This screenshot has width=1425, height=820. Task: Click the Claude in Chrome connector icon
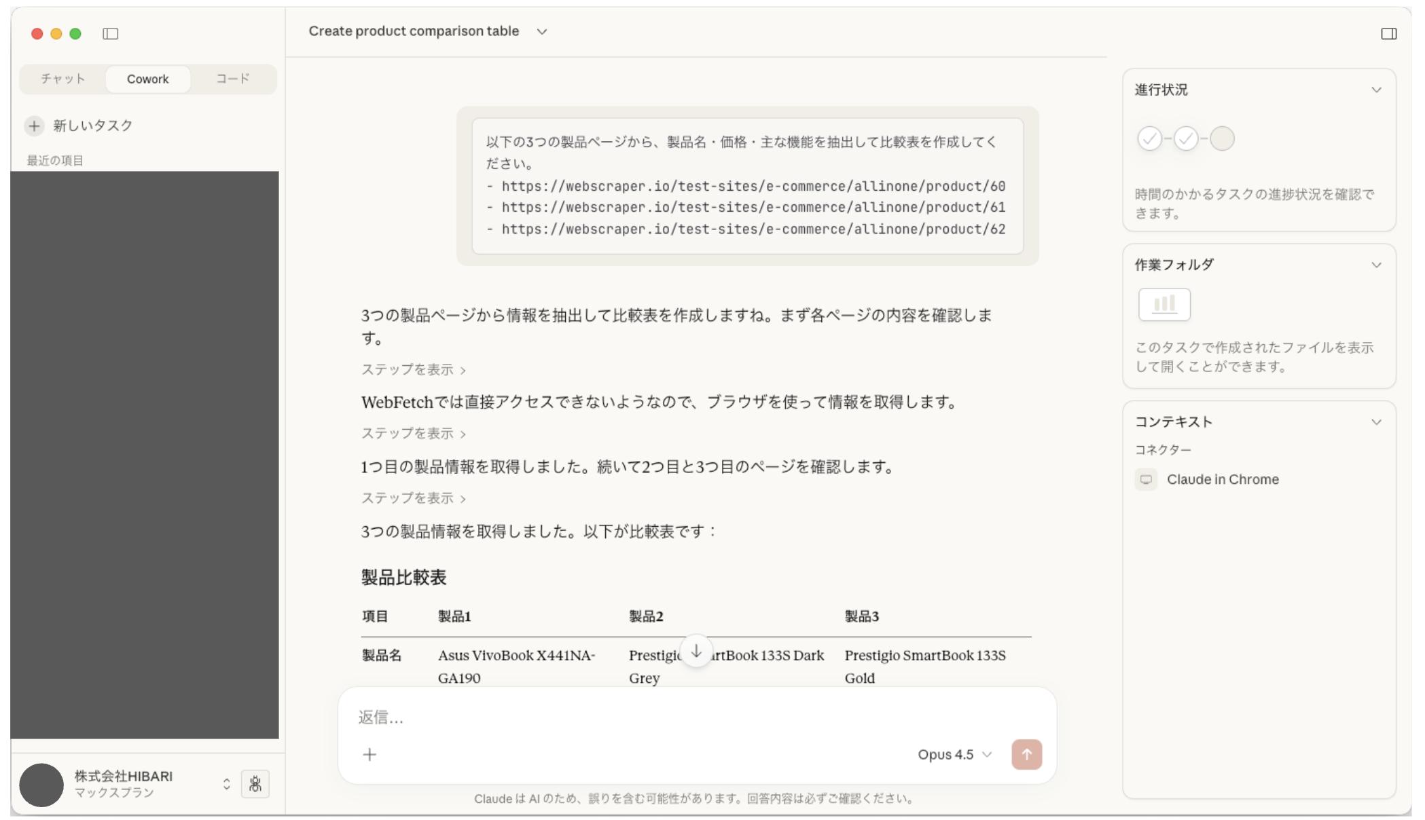click(x=1146, y=479)
